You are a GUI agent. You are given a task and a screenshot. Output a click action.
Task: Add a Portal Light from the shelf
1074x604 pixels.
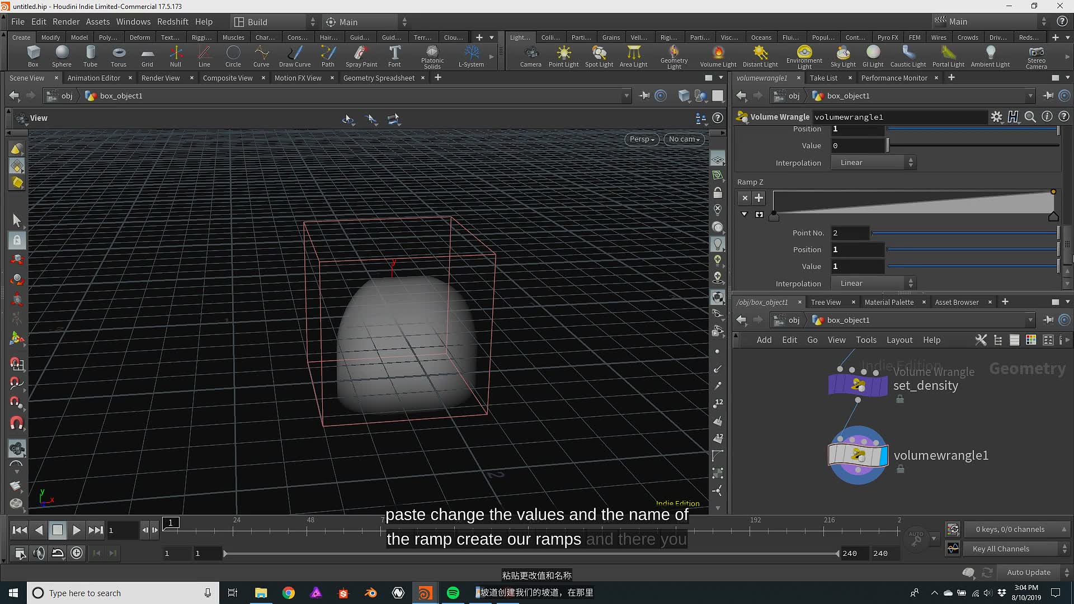[948, 56]
